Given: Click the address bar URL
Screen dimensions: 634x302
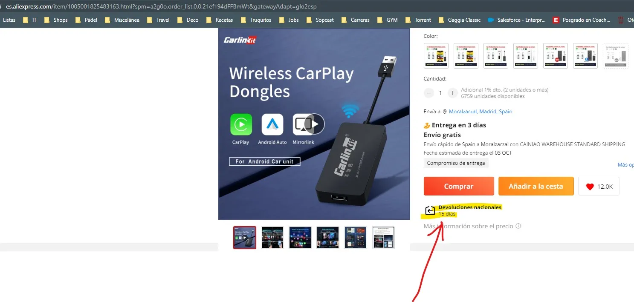Looking at the screenshot, I should [161, 7].
